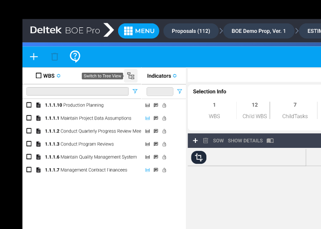
Task: Open the help question mark icon
Action: tap(75, 56)
